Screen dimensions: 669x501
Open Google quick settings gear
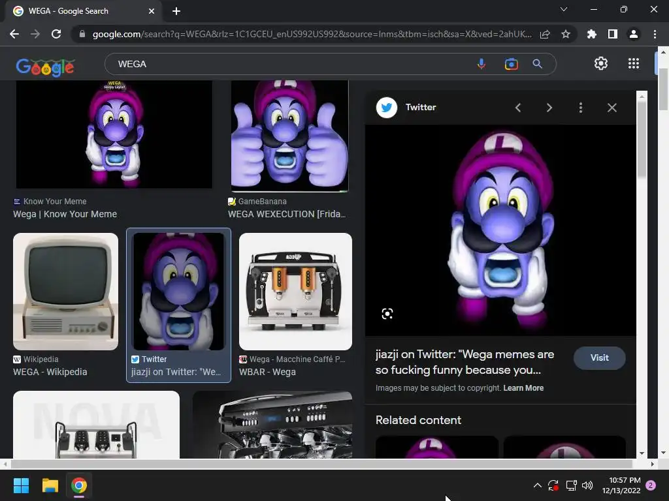[x=601, y=63]
